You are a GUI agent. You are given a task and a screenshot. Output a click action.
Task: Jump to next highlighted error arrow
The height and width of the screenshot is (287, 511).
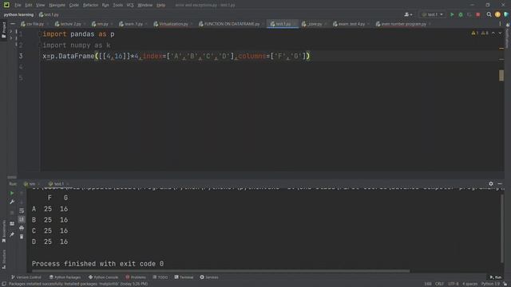[x=500, y=33]
